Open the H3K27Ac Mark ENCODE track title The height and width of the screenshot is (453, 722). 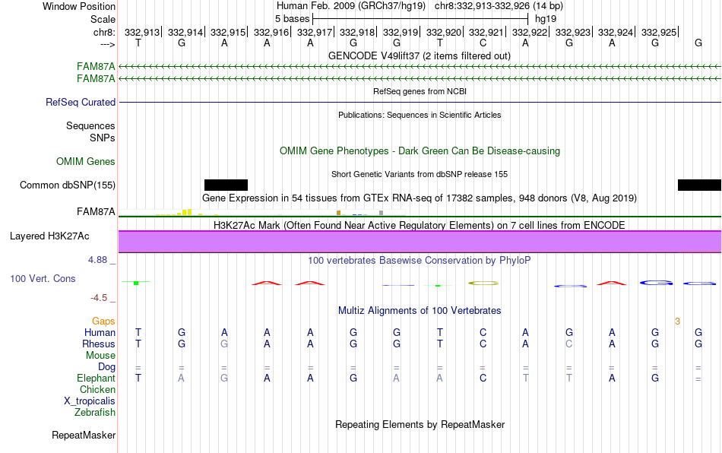click(x=420, y=225)
